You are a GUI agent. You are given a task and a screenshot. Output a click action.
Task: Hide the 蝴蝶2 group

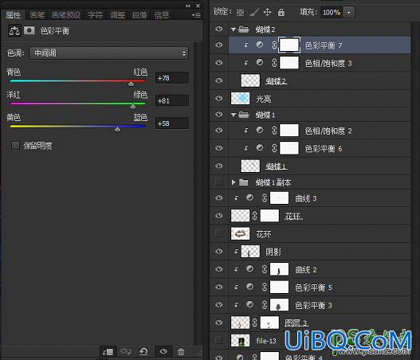tap(219, 29)
